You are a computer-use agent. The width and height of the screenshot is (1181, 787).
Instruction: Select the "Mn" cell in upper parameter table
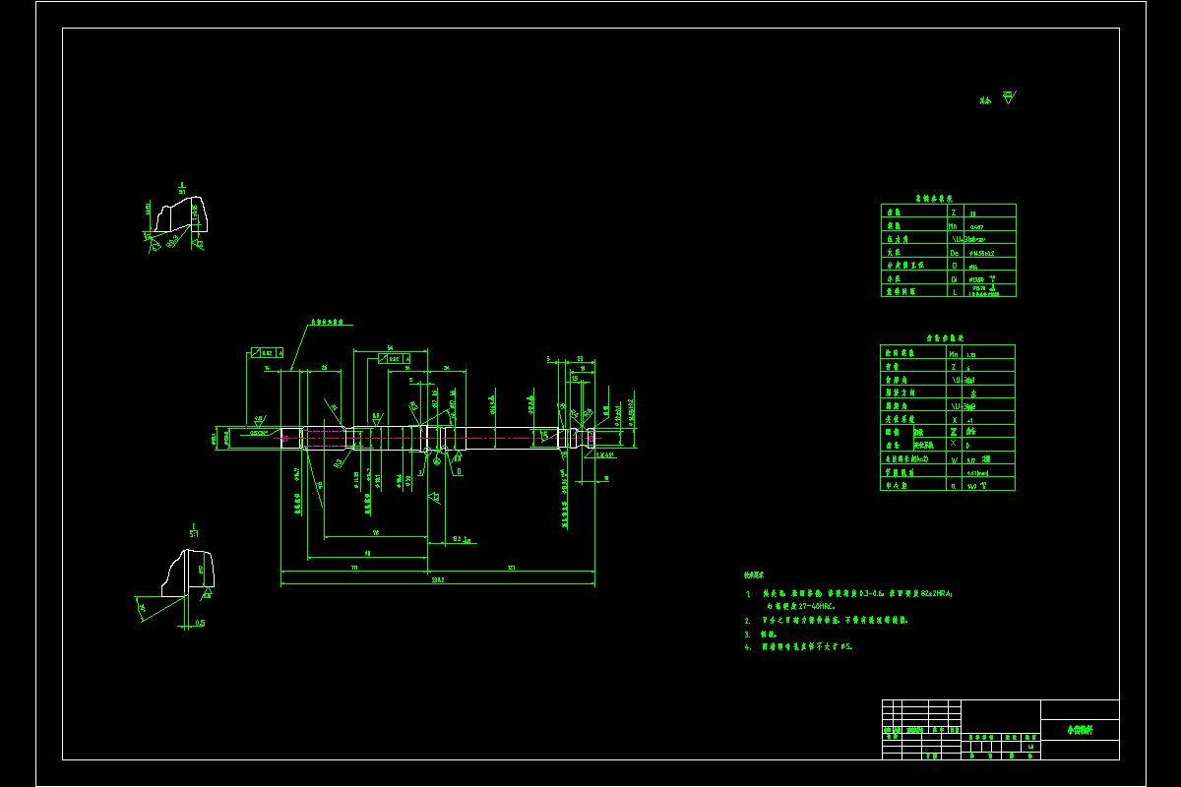point(955,225)
